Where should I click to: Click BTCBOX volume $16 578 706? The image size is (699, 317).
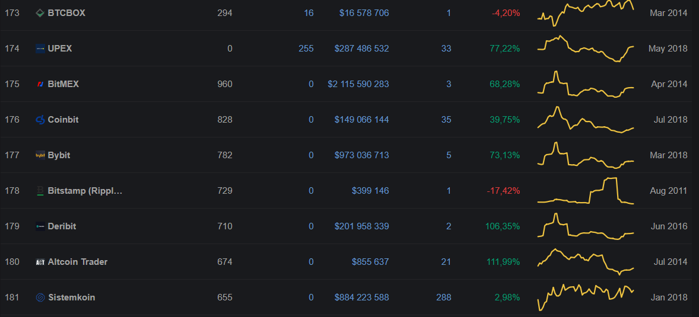pos(364,13)
